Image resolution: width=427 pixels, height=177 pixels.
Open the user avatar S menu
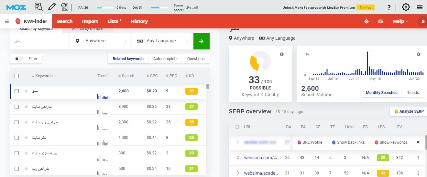point(422,21)
